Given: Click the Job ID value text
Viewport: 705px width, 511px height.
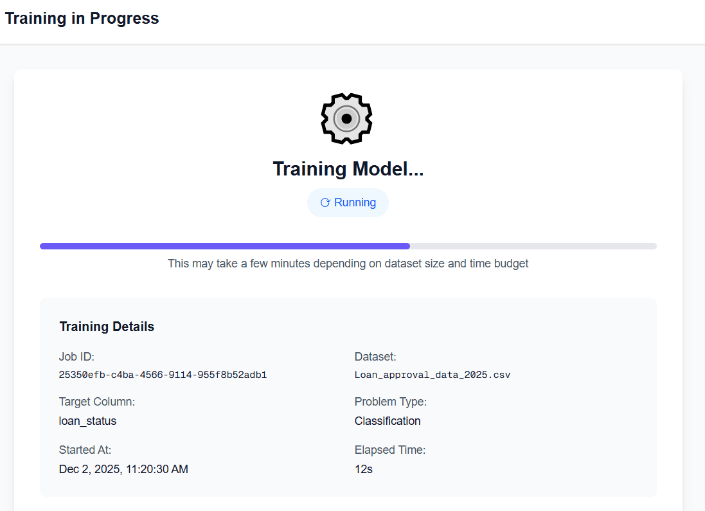Looking at the screenshot, I should click(163, 375).
